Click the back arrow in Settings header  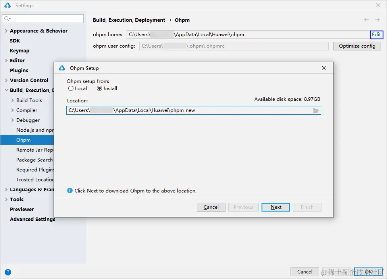click(366, 20)
